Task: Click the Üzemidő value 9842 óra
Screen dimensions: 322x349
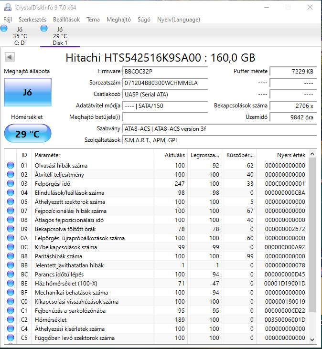Action: click(x=293, y=117)
